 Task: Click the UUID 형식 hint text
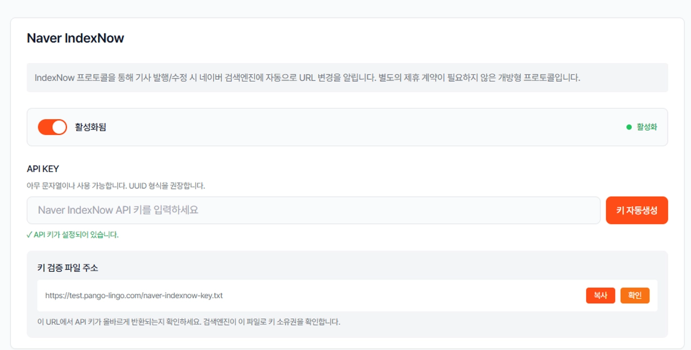click(116, 186)
